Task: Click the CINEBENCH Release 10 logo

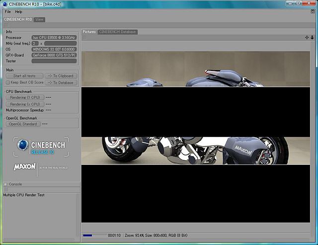Action: click(x=41, y=147)
